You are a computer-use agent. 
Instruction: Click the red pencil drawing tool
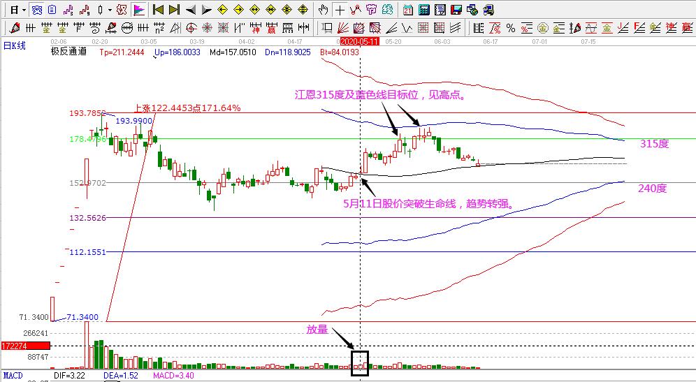(12, 28)
